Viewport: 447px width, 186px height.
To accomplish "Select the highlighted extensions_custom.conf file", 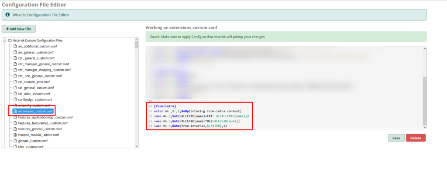I will [35, 111].
